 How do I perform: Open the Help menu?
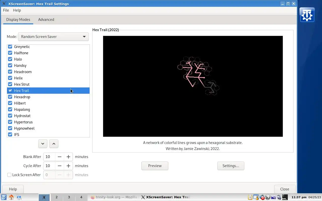[17, 10]
